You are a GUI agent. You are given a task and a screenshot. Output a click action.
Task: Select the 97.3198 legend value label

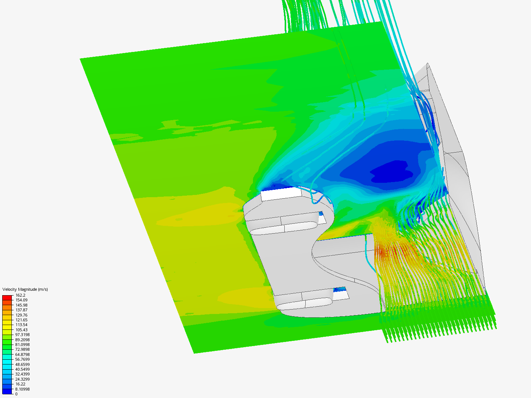(x=22, y=335)
